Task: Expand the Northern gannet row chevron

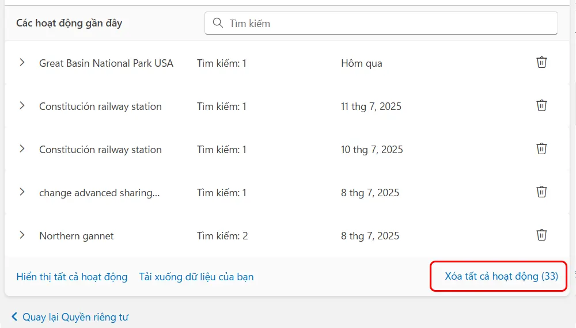Action: [x=22, y=235]
